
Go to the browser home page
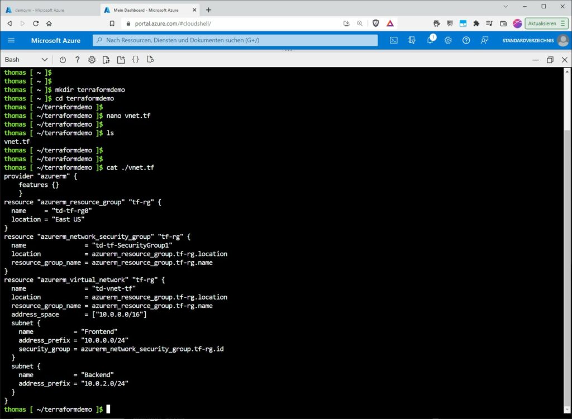(x=49, y=23)
